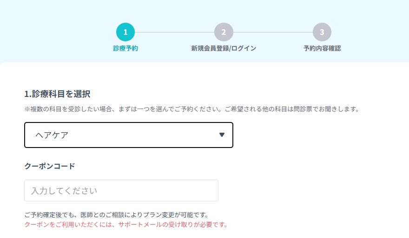Select the 新規会員登録/ログイン step label
Screen dimensions: 409x238
pos(224,48)
